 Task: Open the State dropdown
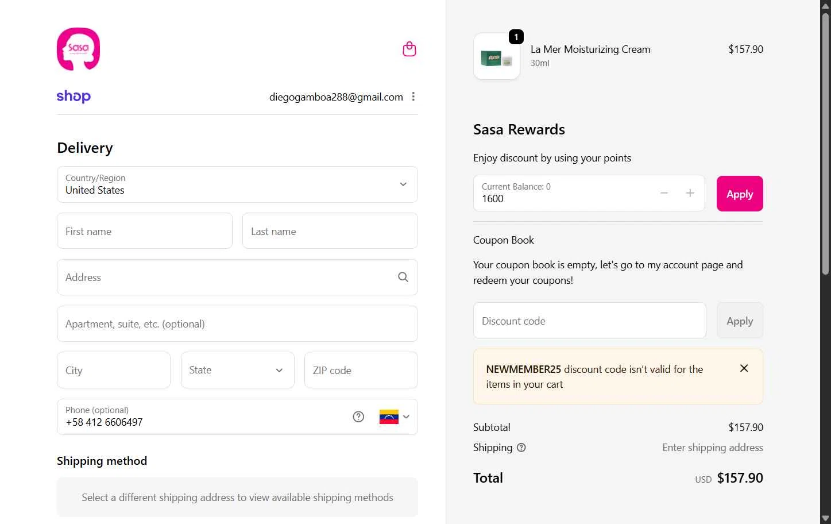[237, 370]
